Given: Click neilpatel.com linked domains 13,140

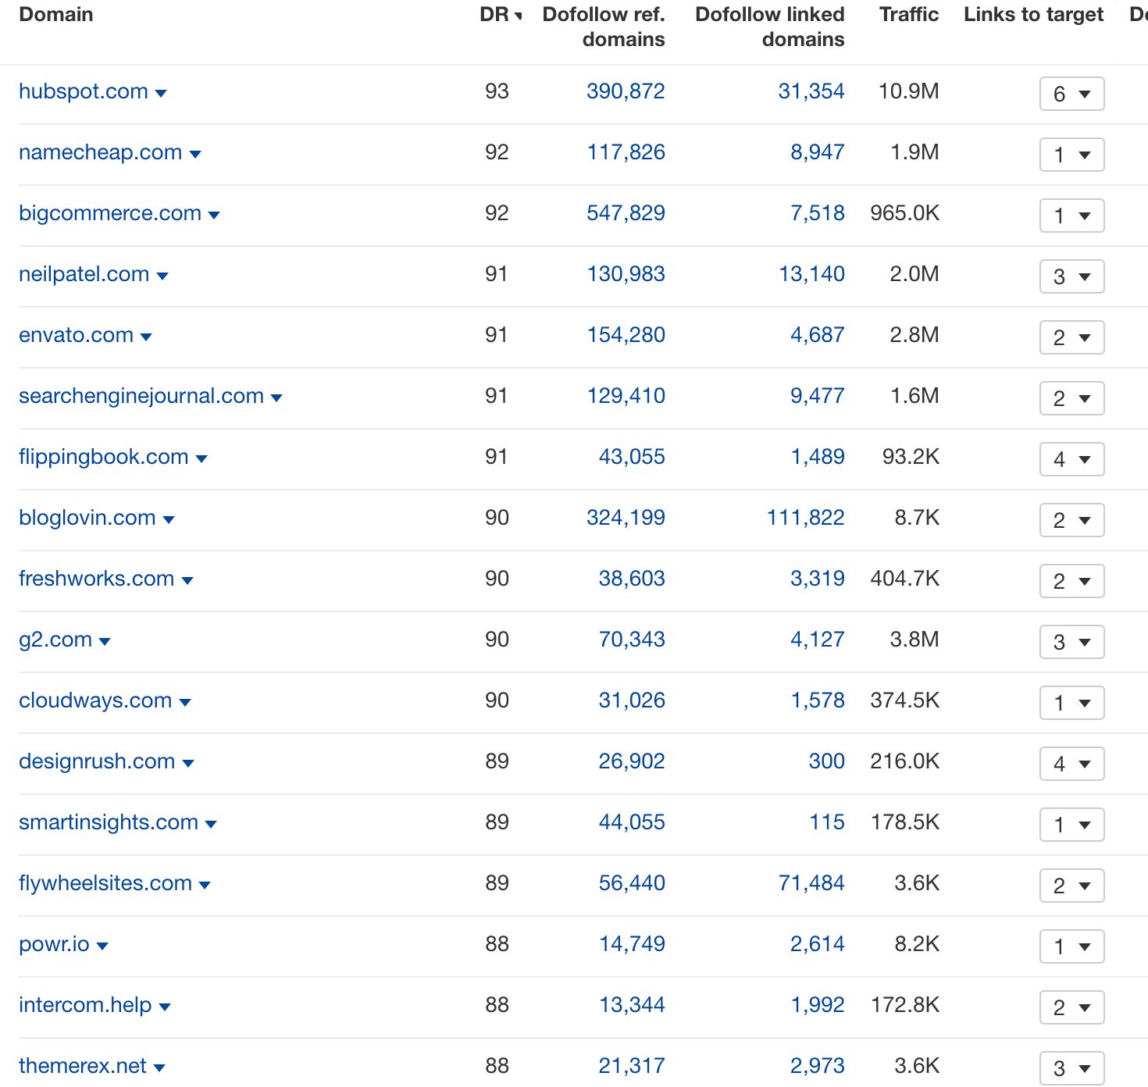Looking at the screenshot, I should pos(811,274).
